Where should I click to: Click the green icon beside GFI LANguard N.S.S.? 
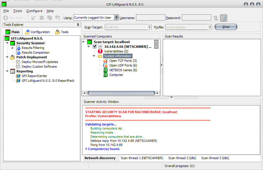(7, 38)
